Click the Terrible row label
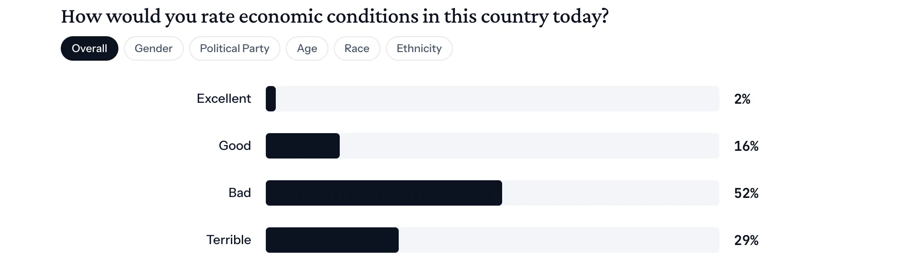The width and height of the screenshot is (914, 274). tap(229, 240)
